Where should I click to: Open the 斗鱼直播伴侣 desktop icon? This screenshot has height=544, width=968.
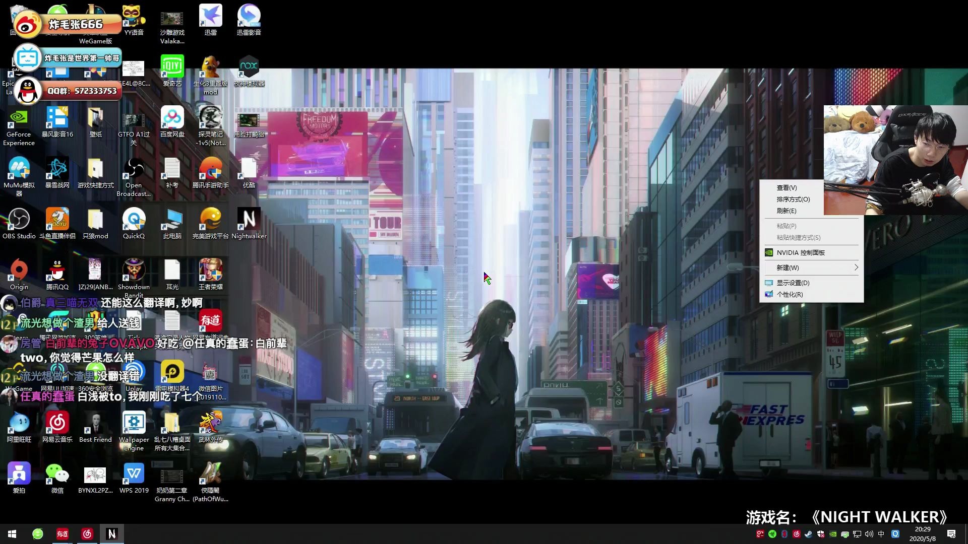(x=57, y=224)
